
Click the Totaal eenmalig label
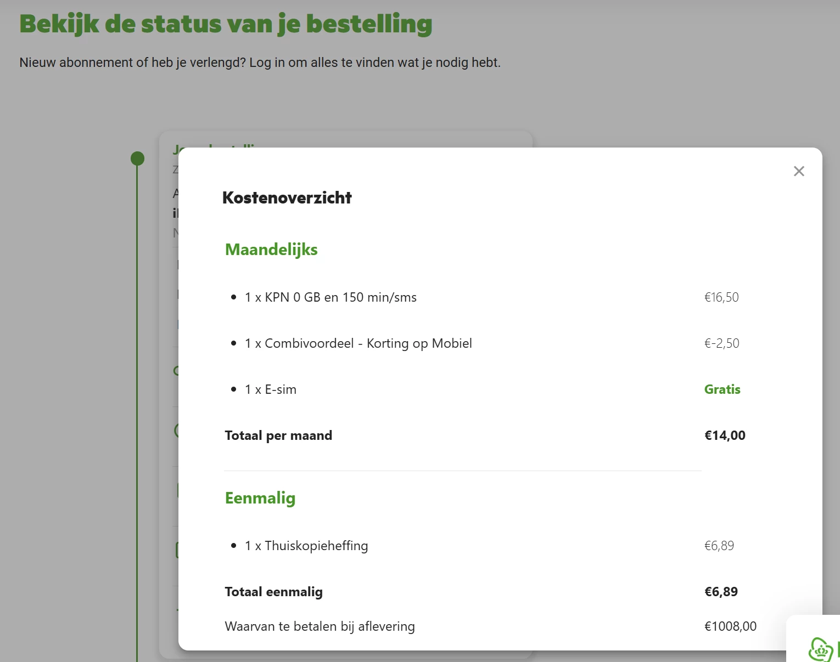[x=273, y=592]
